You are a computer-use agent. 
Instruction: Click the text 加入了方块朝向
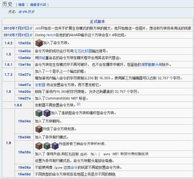(x=48, y=121)
